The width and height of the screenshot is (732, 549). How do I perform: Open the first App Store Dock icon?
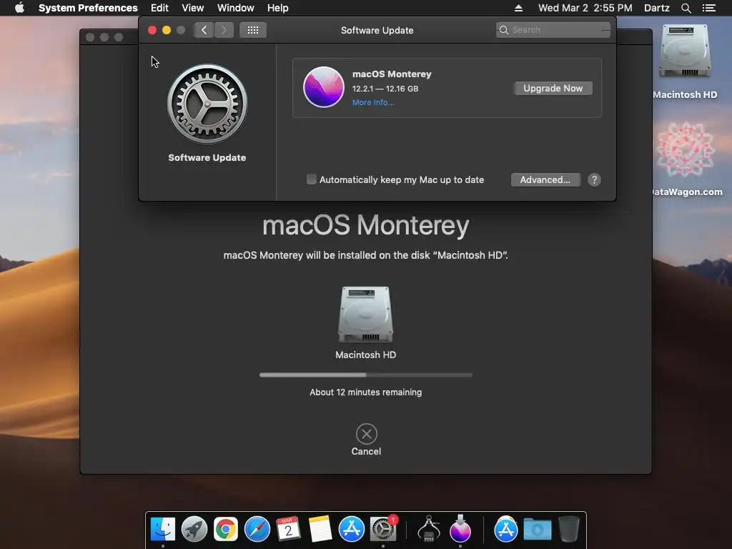[x=351, y=529]
